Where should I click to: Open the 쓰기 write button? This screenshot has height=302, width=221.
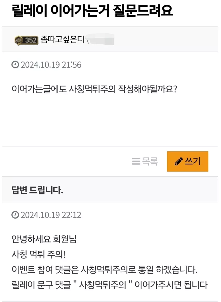pos(187,161)
